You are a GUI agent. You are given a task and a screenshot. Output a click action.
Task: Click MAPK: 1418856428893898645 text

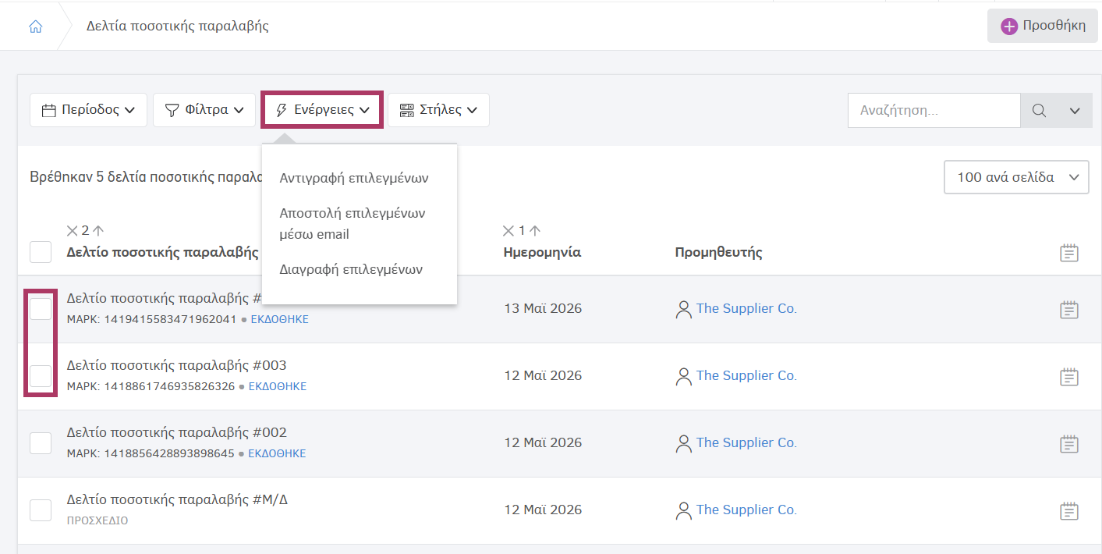coord(151,453)
